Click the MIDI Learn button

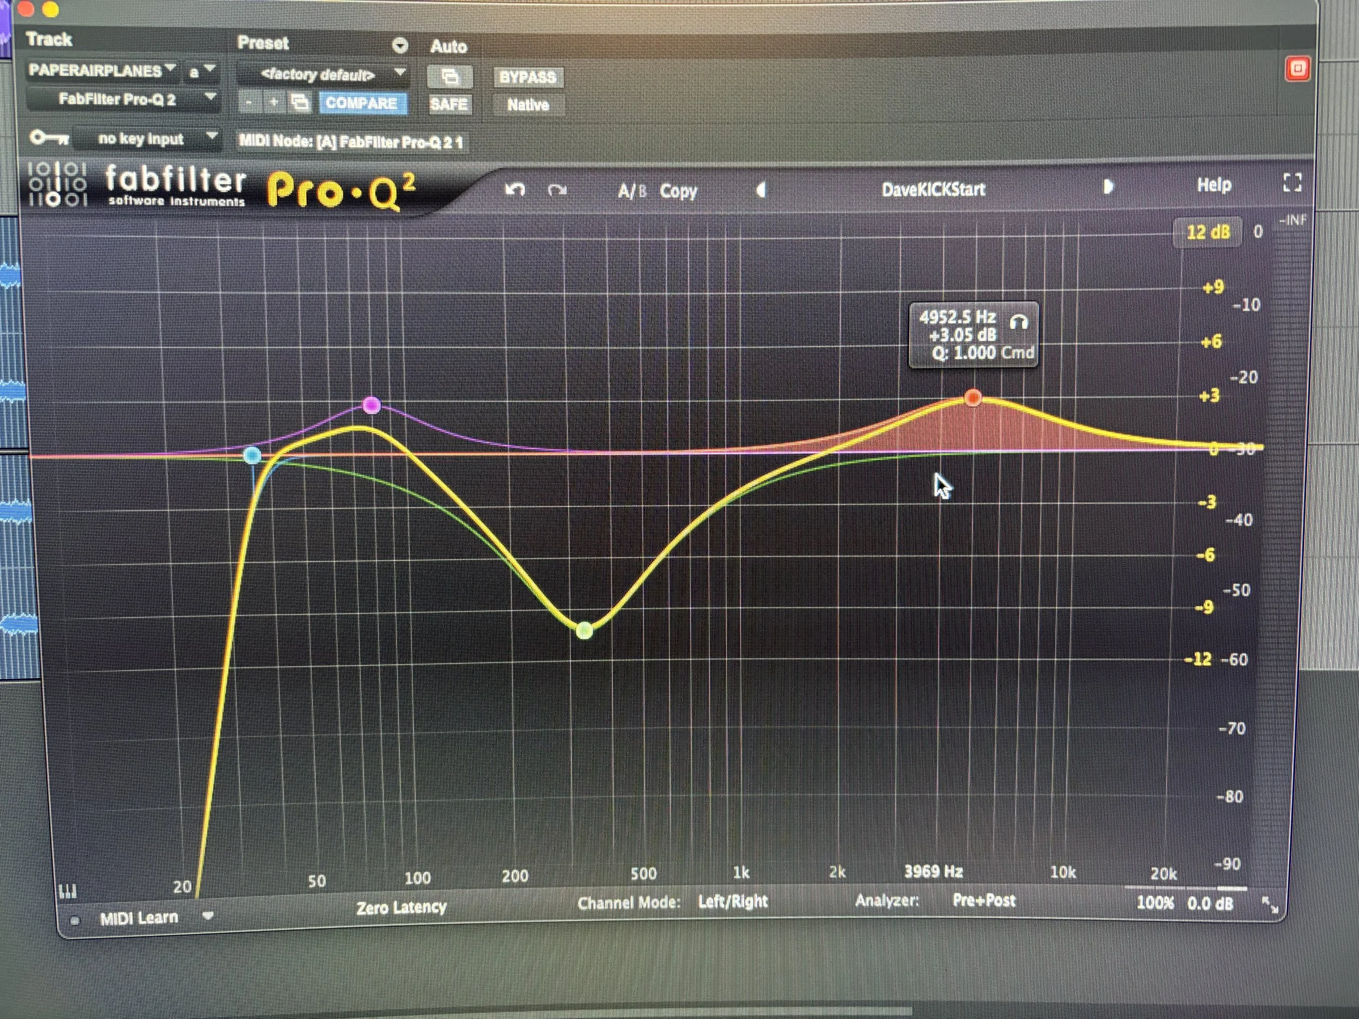click(x=139, y=918)
